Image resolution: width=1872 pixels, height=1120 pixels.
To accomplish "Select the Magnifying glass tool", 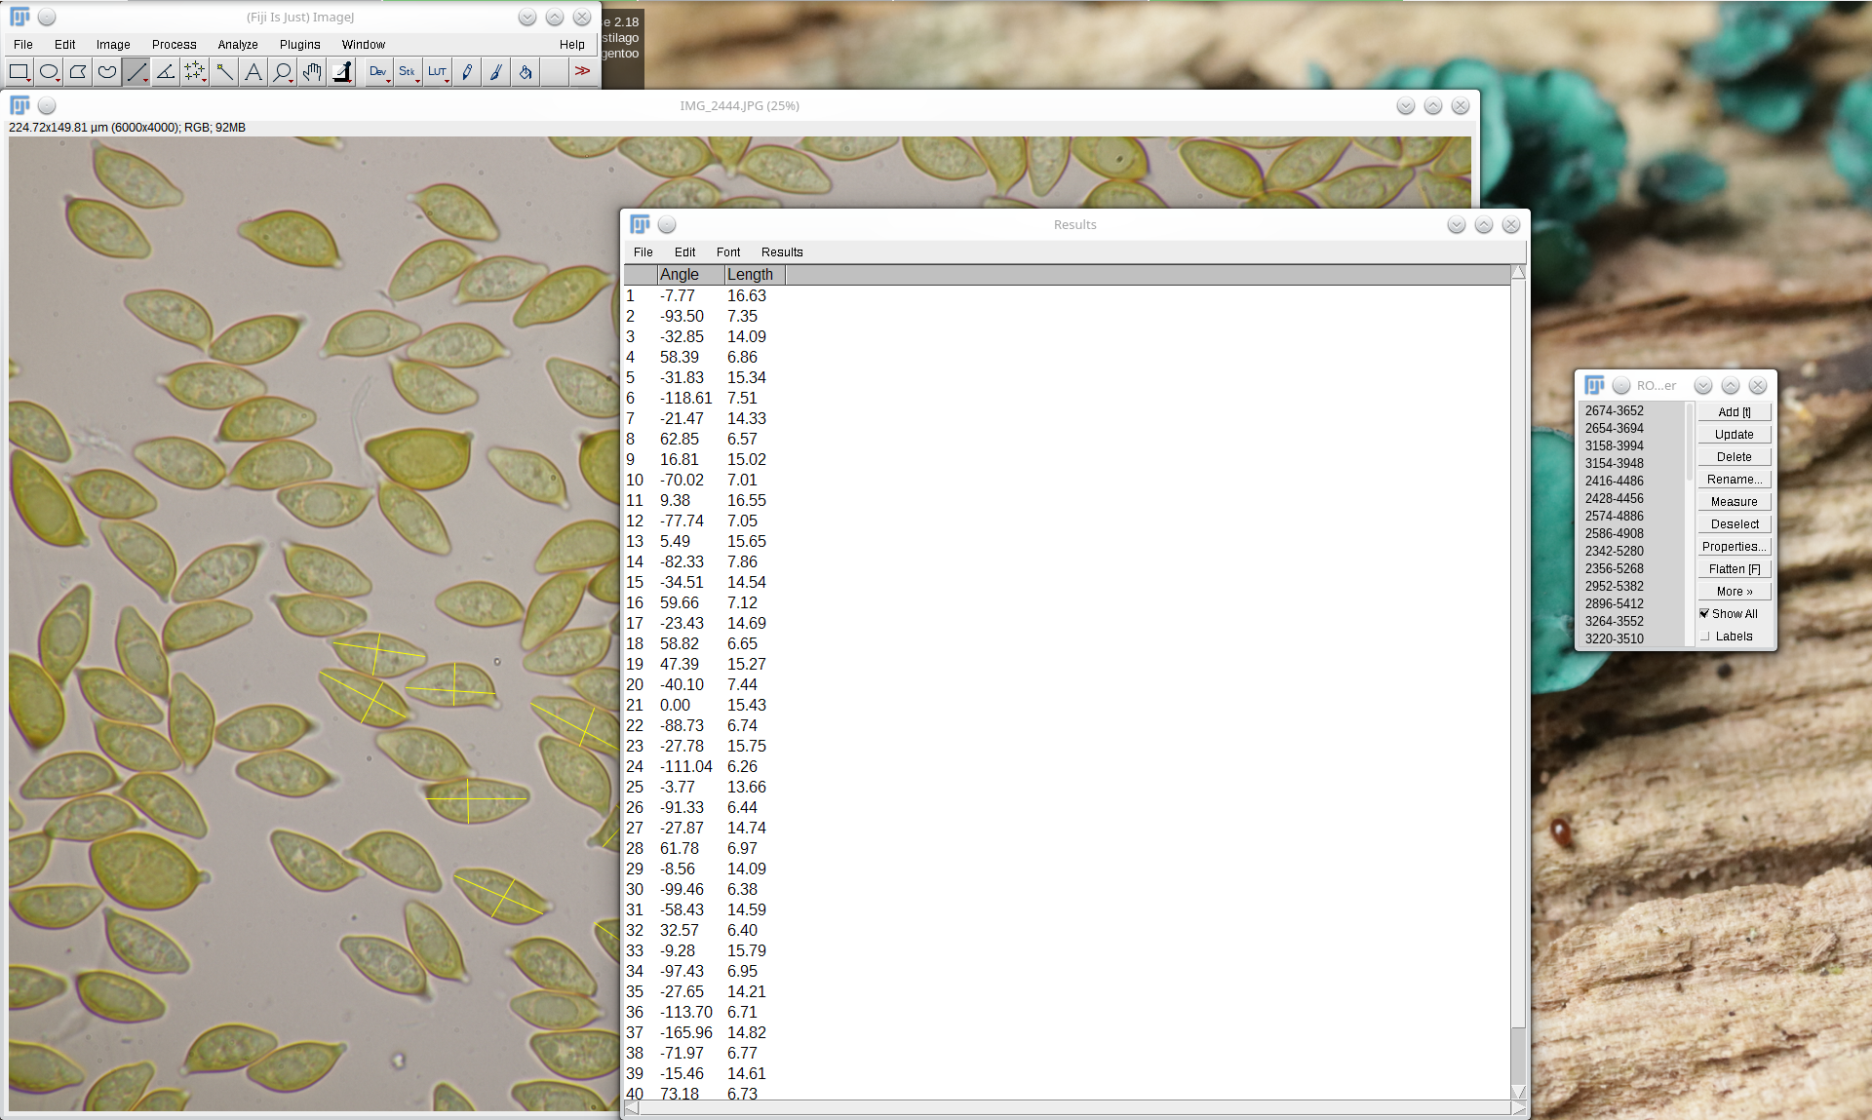I will point(283,71).
